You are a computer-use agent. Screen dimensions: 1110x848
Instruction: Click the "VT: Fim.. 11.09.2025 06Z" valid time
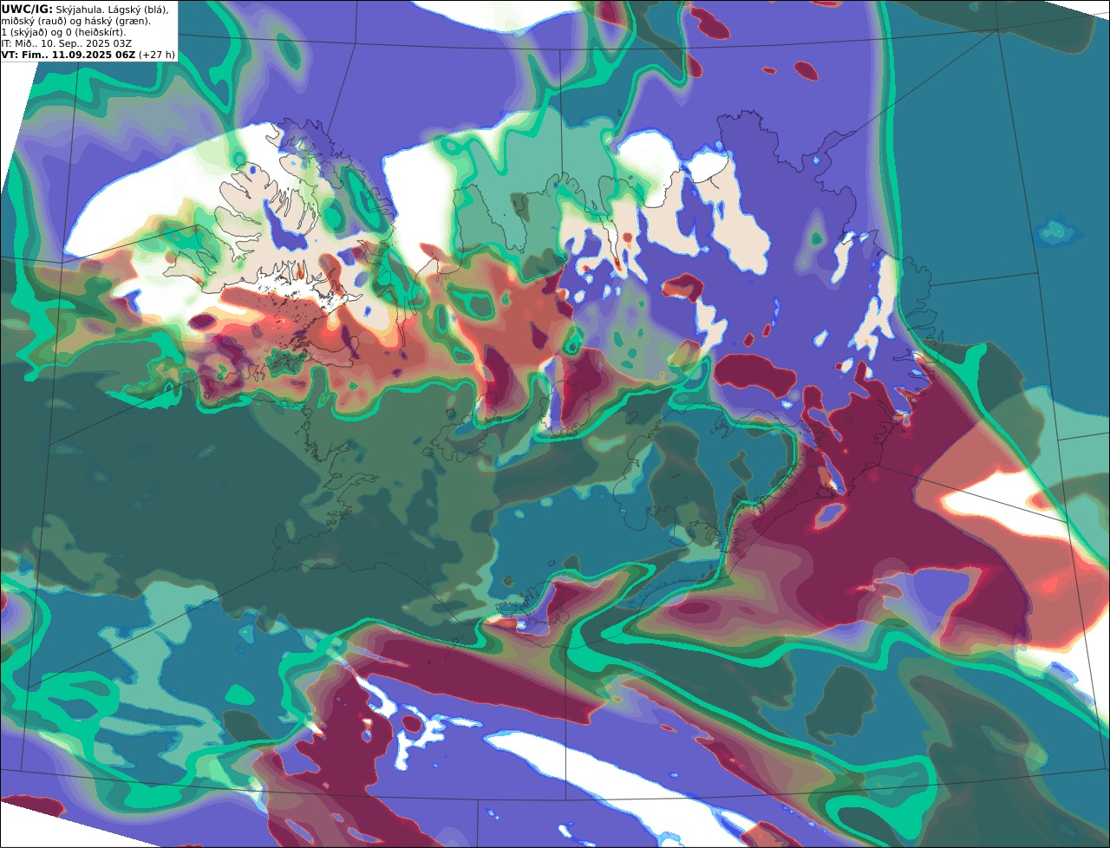[69, 55]
